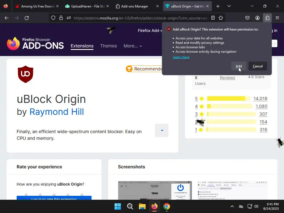
Task: Open the network tray icon
Action: 250,206
